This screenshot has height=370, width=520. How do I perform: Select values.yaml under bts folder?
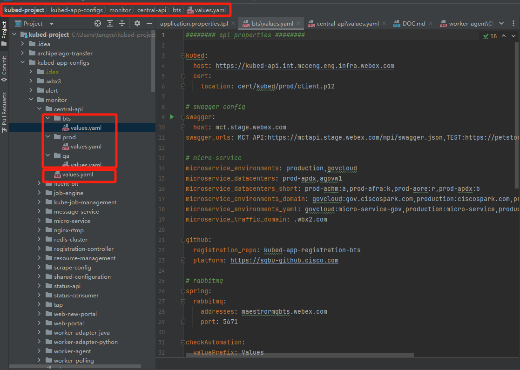coord(82,128)
